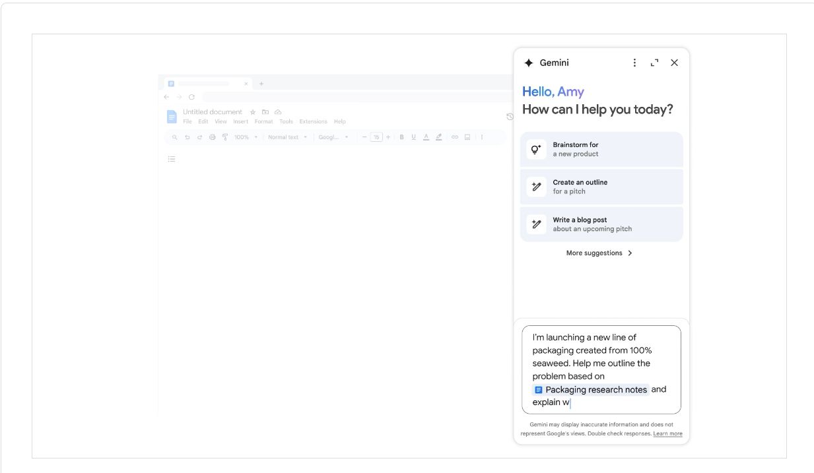The height and width of the screenshot is (473, 814).
Task: Expand More suggestions
Action: (599, 253)
